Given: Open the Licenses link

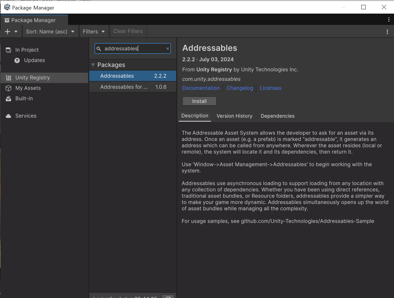Looking at the screenshot, I should tap(271, 88).
